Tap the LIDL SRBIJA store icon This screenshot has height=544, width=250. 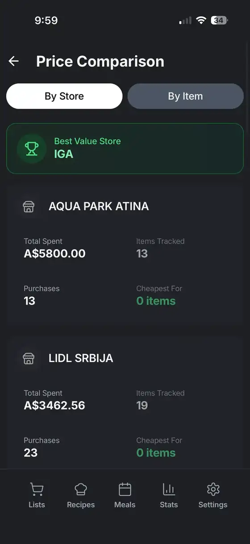coord(29,358)
